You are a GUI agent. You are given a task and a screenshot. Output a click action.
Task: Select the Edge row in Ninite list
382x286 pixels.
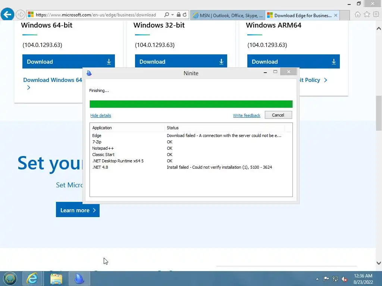[191, 136]
